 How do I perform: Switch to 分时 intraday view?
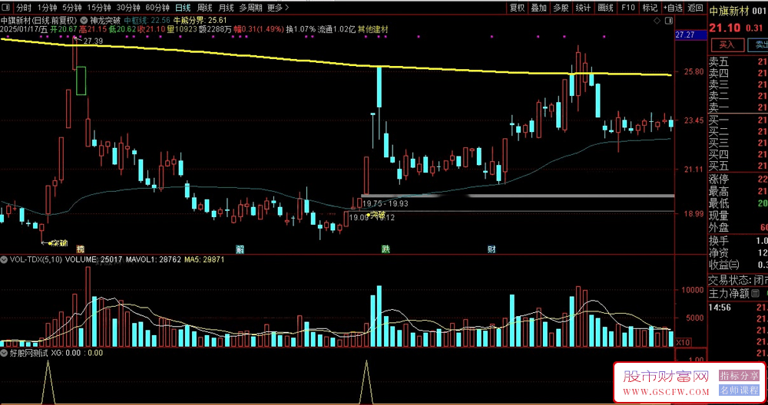[x=24, y=8]
